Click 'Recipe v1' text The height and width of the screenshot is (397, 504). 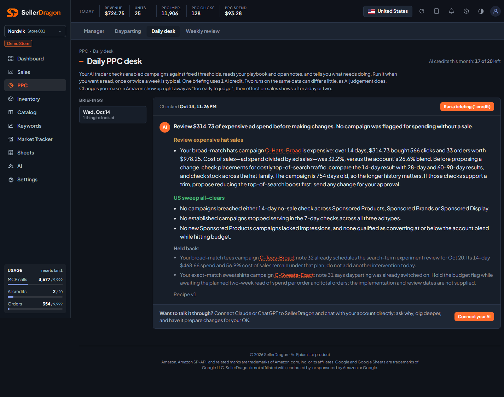(x=185, y=294)
